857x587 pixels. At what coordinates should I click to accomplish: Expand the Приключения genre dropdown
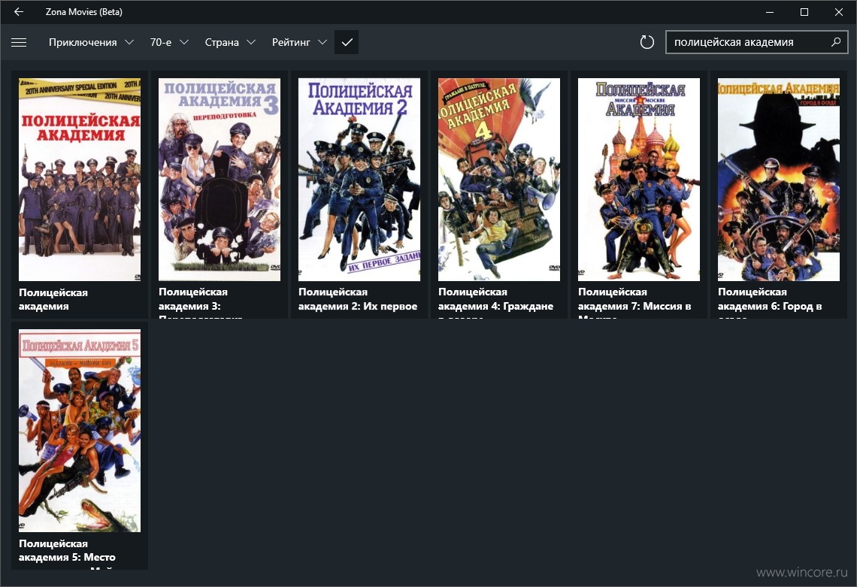(91, 42)
